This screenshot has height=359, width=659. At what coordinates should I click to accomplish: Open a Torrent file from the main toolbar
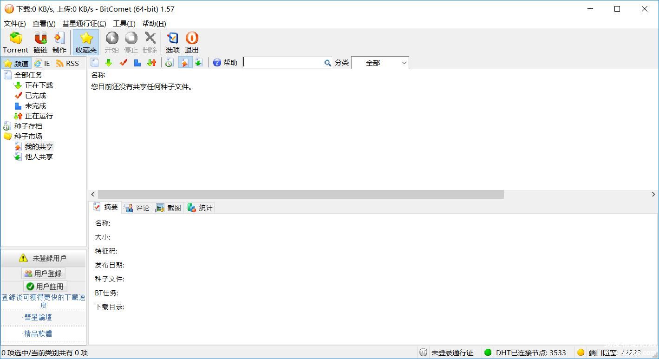(x=16, y=43)
